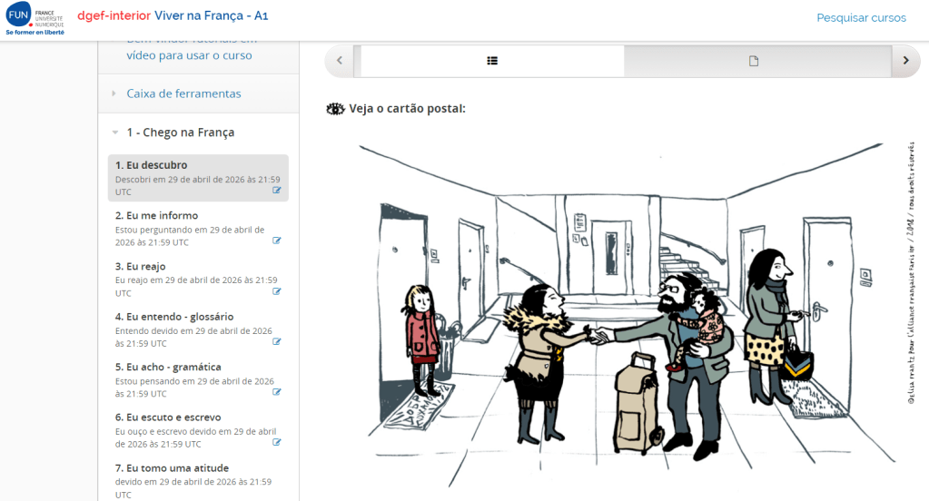Click edit icon beside Eu me informo
Image resolution: width=929 pixels, height=501 pixels.
(x=277, y=241)
